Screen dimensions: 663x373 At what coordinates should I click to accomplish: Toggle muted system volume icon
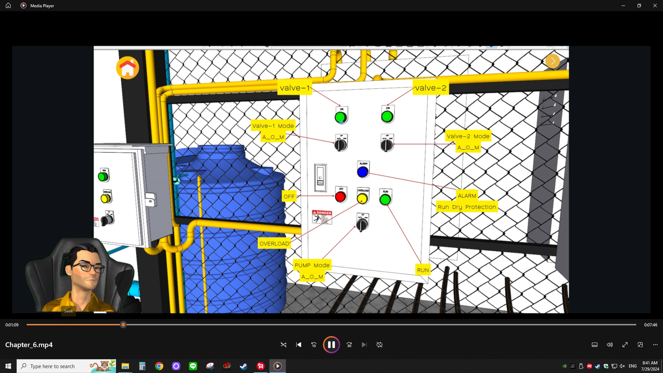(x=622, y=366)
